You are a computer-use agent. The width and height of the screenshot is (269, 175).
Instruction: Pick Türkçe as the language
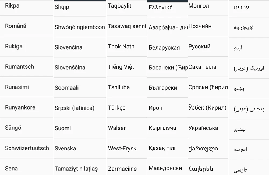pos(127,107)
